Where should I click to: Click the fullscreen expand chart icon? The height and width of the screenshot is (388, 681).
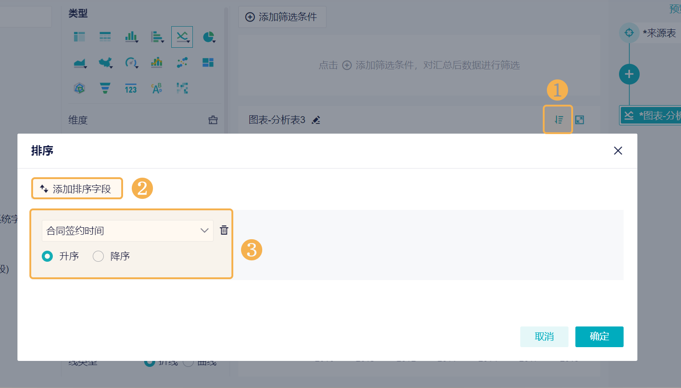tap(580, 120)
